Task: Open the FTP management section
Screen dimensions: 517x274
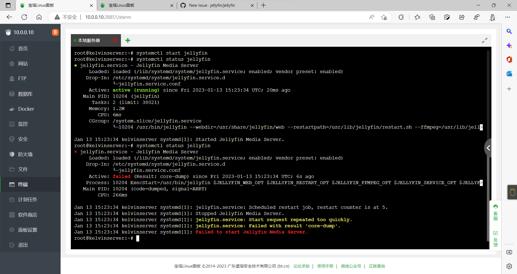Action: [x=22, y=78]
